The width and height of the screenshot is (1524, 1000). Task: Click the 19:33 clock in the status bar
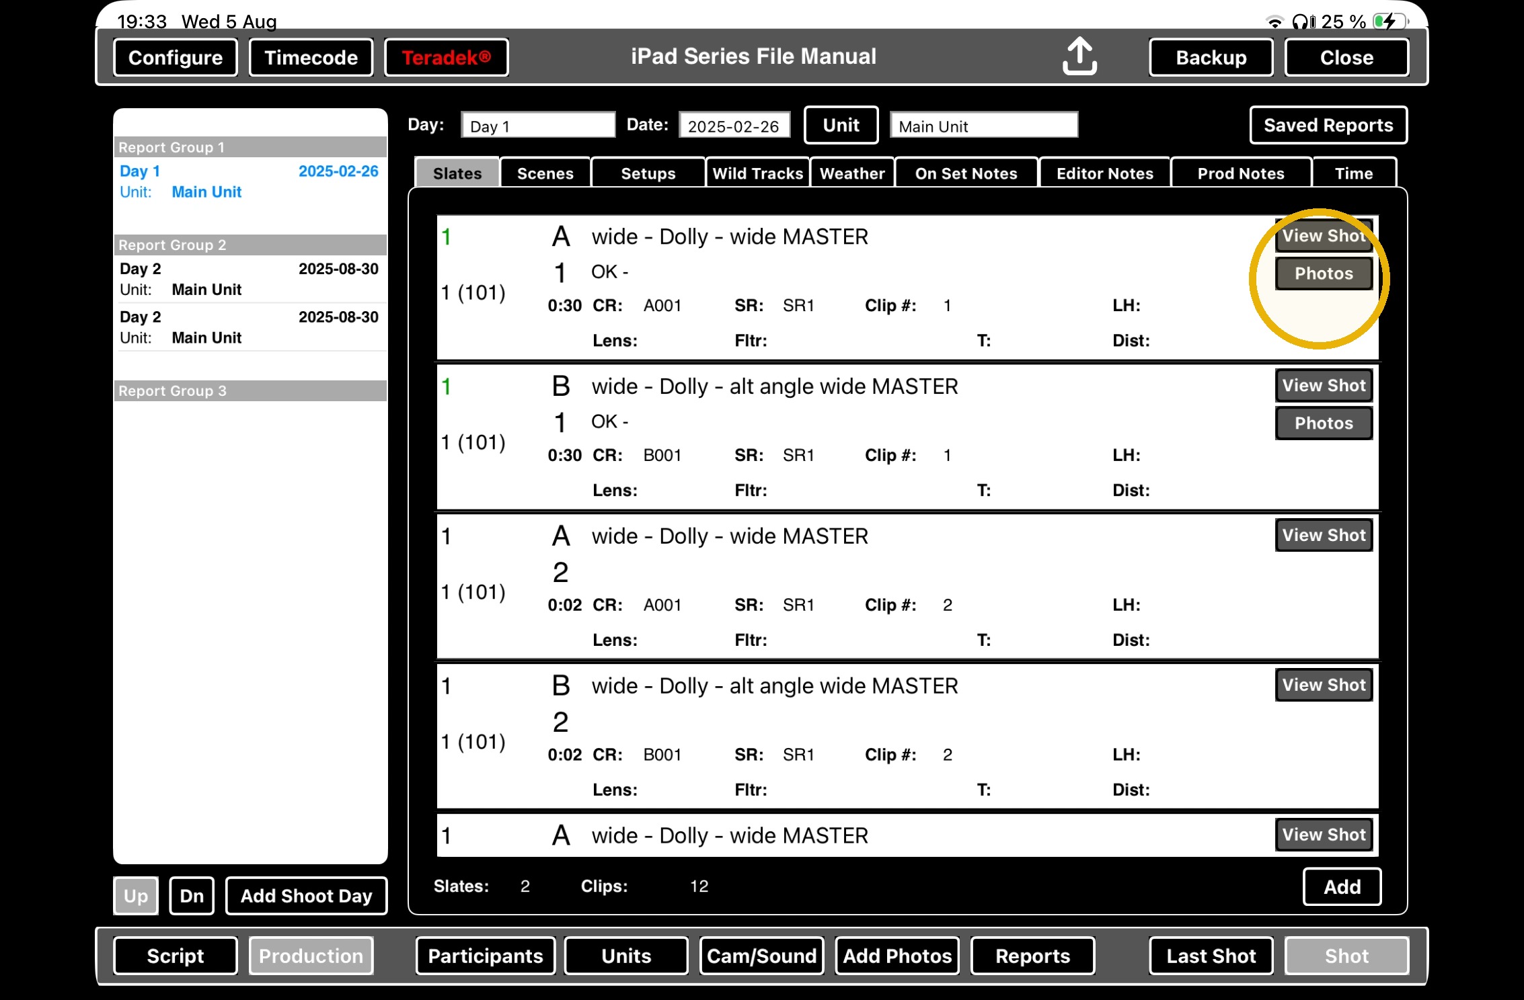click(x=142, y=22)
